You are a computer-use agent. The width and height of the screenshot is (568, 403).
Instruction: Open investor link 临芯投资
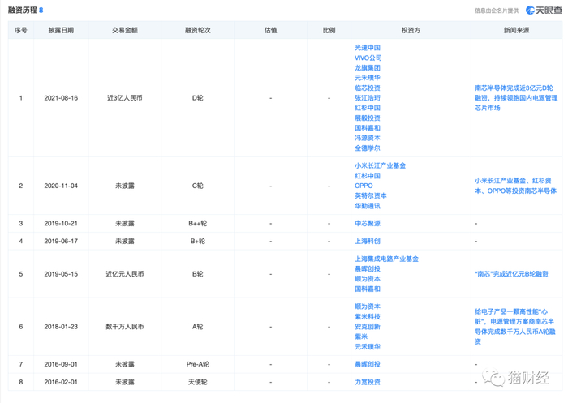click(x=368, y=88)
